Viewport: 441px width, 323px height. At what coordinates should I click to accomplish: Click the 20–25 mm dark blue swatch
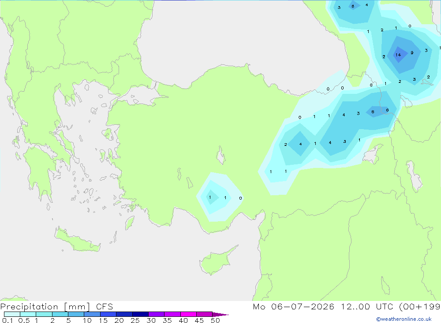tap(124, 314)
